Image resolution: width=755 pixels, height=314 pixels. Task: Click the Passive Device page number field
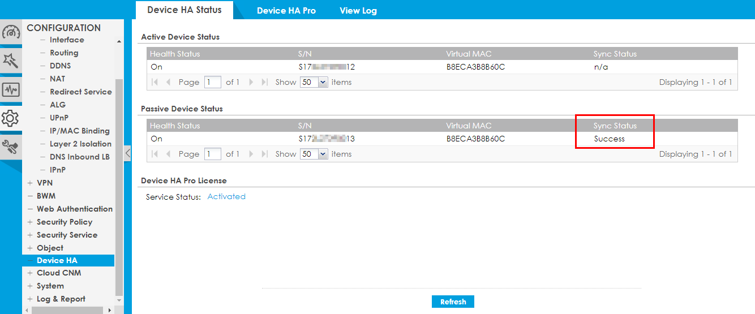[213, 154]
